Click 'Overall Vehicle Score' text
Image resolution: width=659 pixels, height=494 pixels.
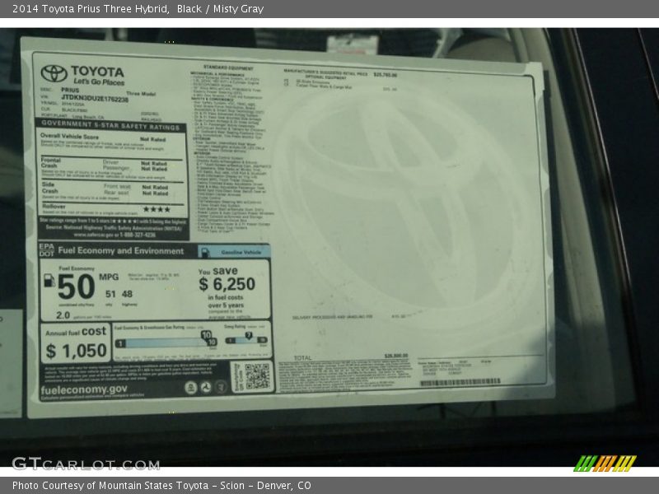coord(69,136)
